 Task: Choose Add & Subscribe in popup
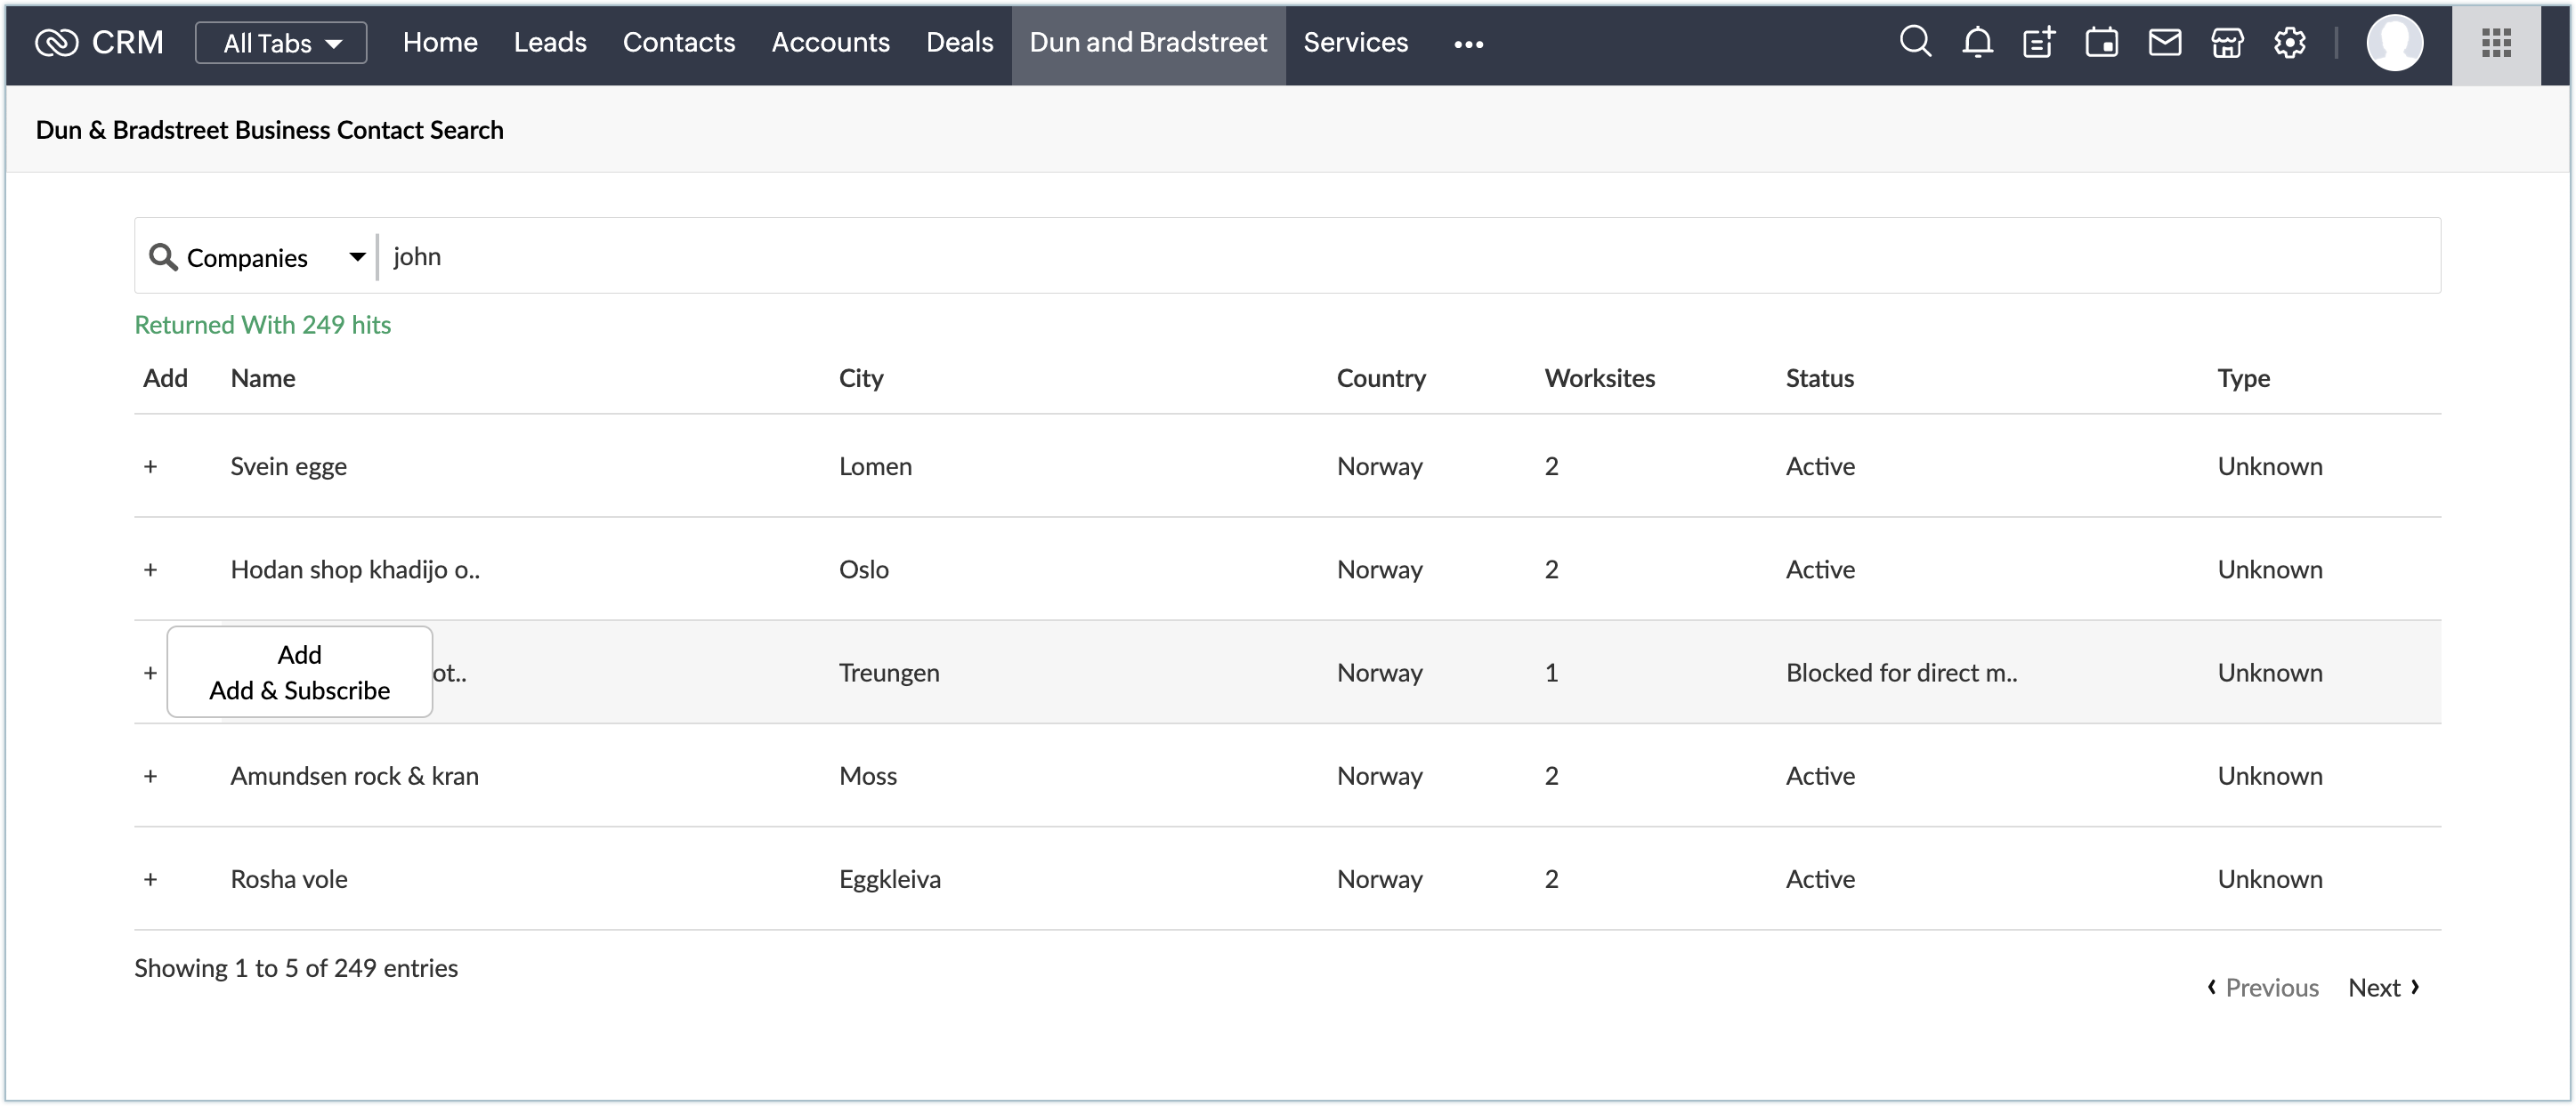pyautogui.click(x=299, y=690)
